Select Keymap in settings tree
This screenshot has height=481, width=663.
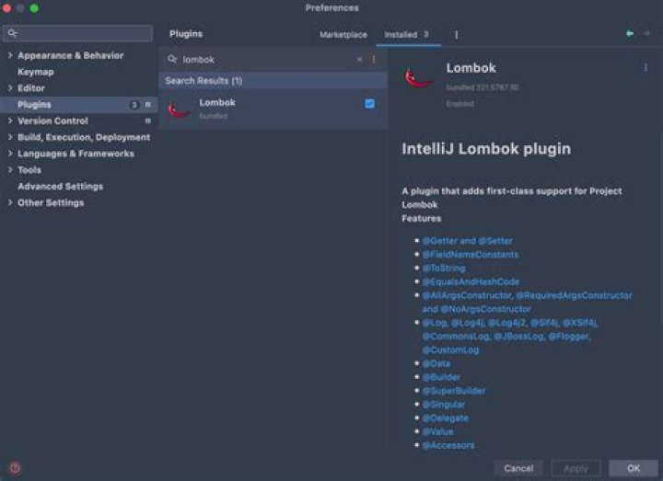36,72
